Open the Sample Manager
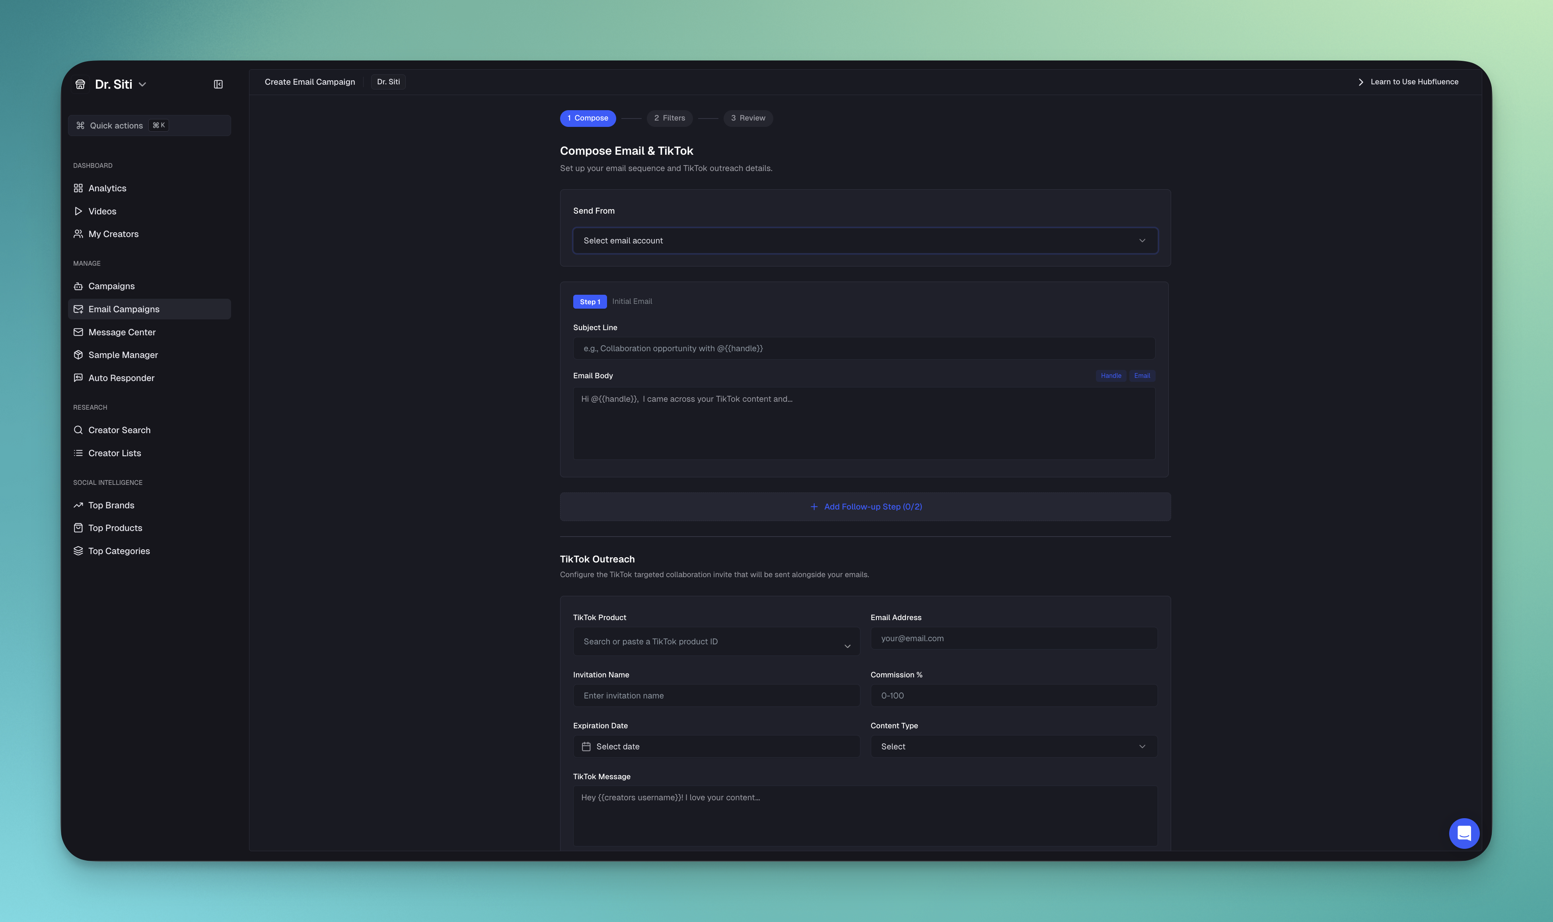This screenshot has width=1553, height=922. (x=123, y=354)
